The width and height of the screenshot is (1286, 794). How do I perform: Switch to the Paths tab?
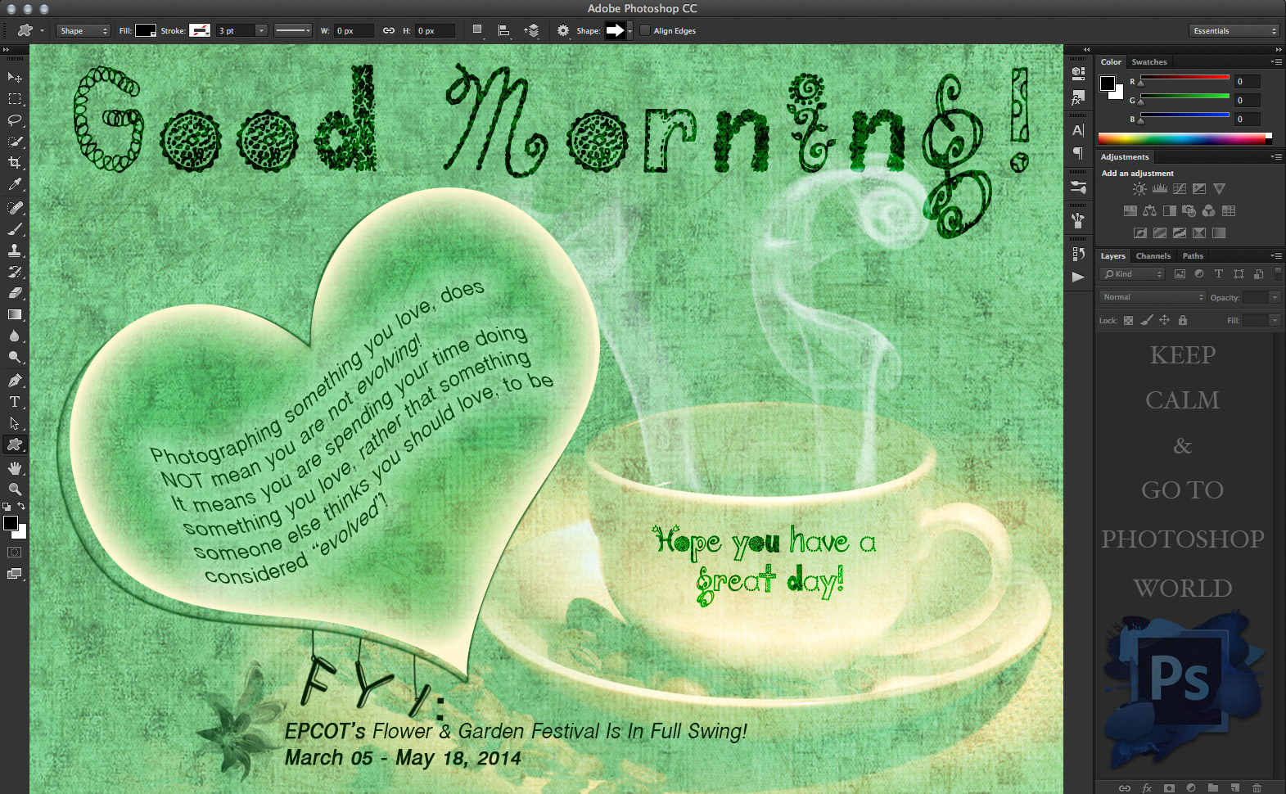(1193, 256)
